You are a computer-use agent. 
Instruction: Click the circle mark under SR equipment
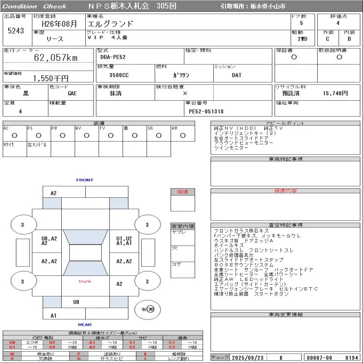[159, 135]
